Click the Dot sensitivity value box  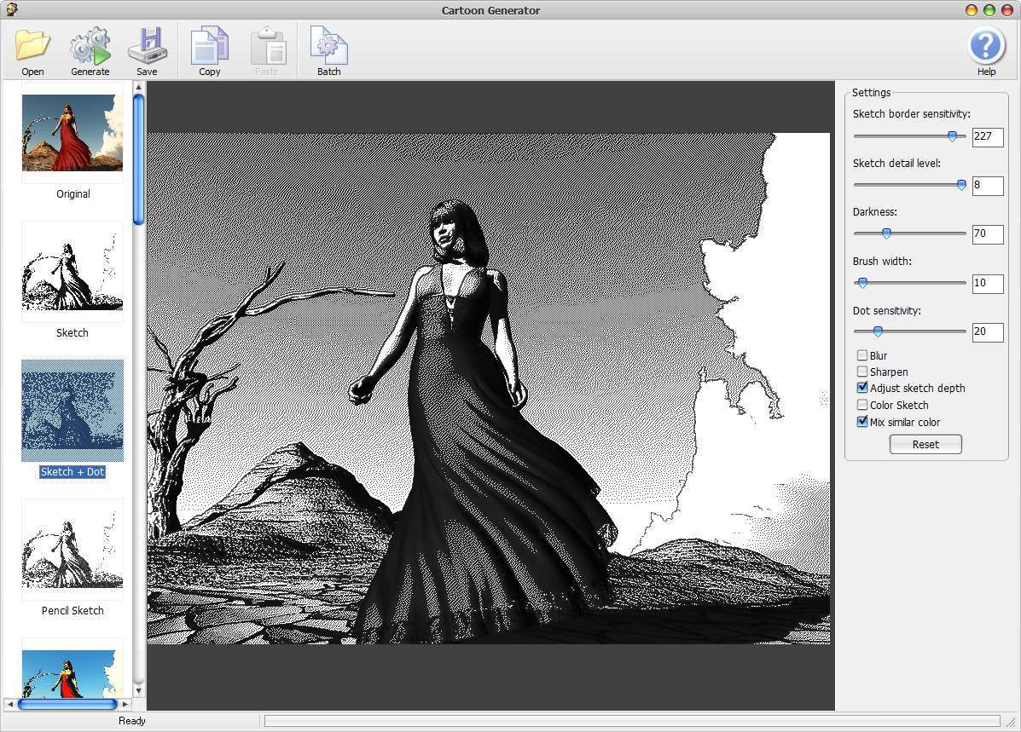[987, 332]
